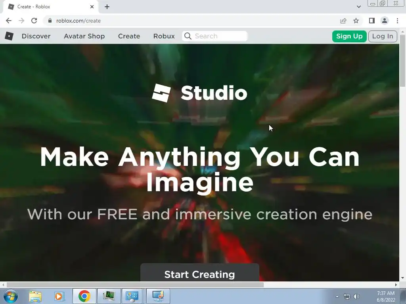The image size is (406, 304).
Task: Click the padlock site info icon
Action: (50, 21)
